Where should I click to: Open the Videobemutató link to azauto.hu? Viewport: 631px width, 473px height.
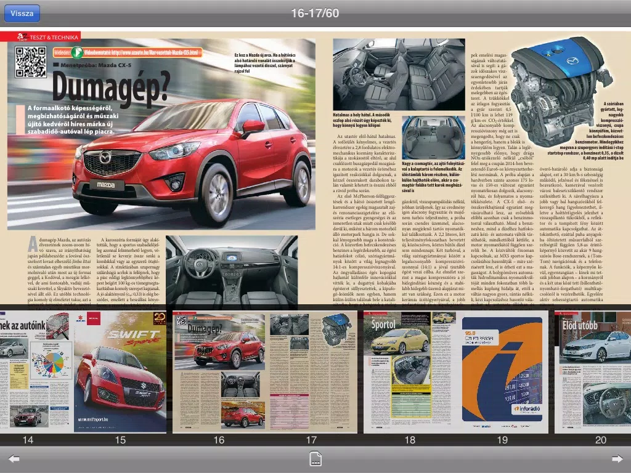point(141,52)
